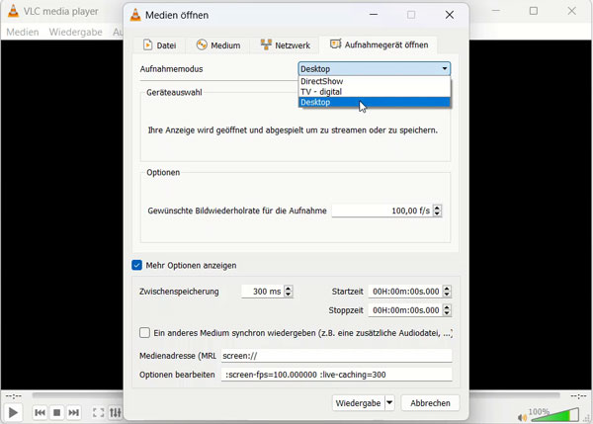The width and height of the screenshot is (593, 424).
Task: Open the Aufnahmemodus combo box
Action: (375, 69)
